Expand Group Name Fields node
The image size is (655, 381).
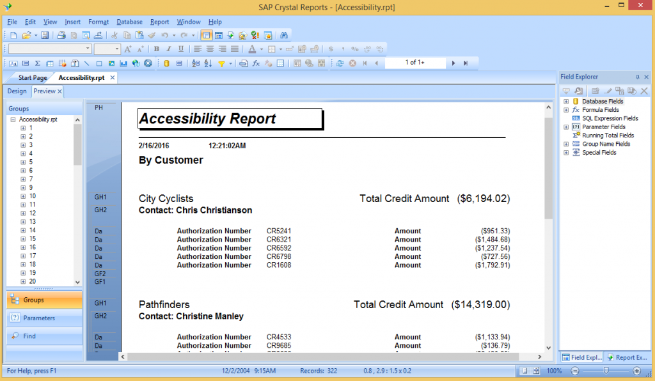[566, 144]
